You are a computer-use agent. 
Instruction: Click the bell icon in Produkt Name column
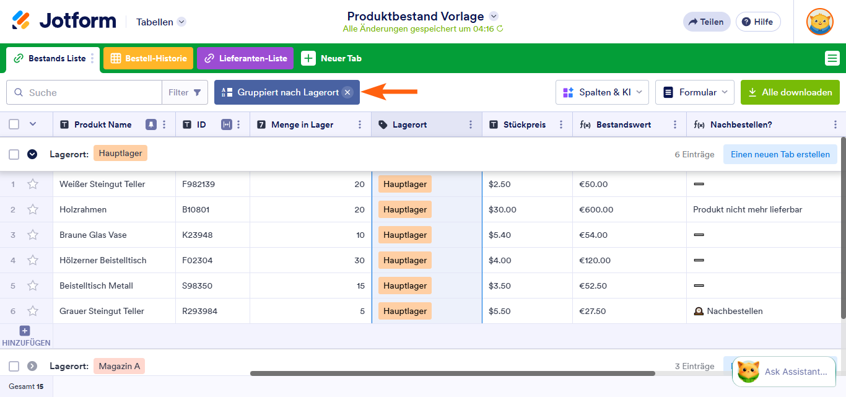tap(150, 124)
